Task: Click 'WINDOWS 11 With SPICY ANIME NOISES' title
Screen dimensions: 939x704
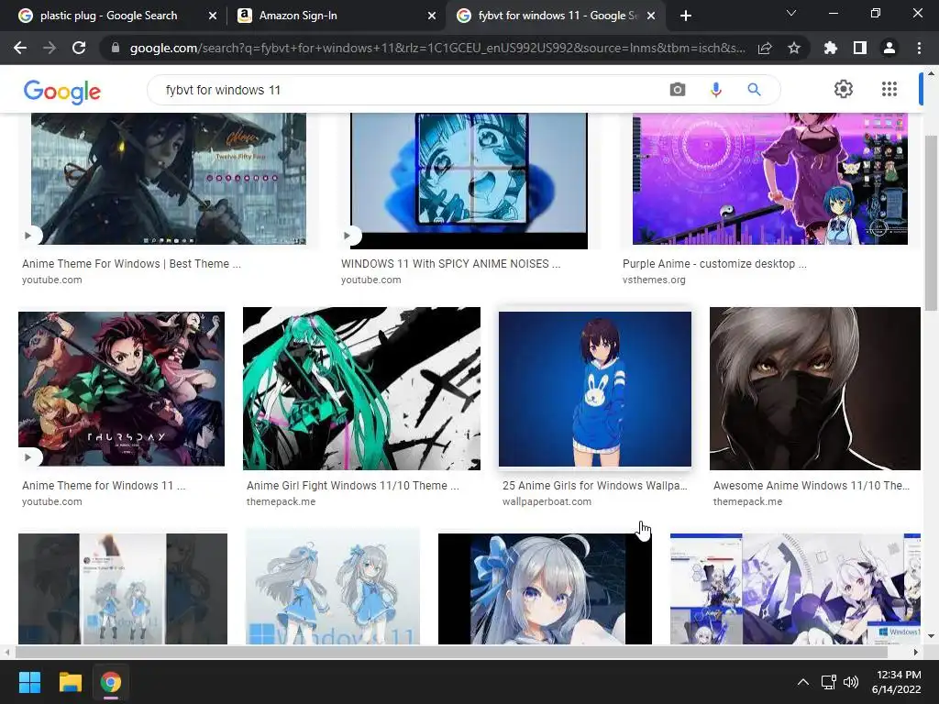Action: pos(450,263)
